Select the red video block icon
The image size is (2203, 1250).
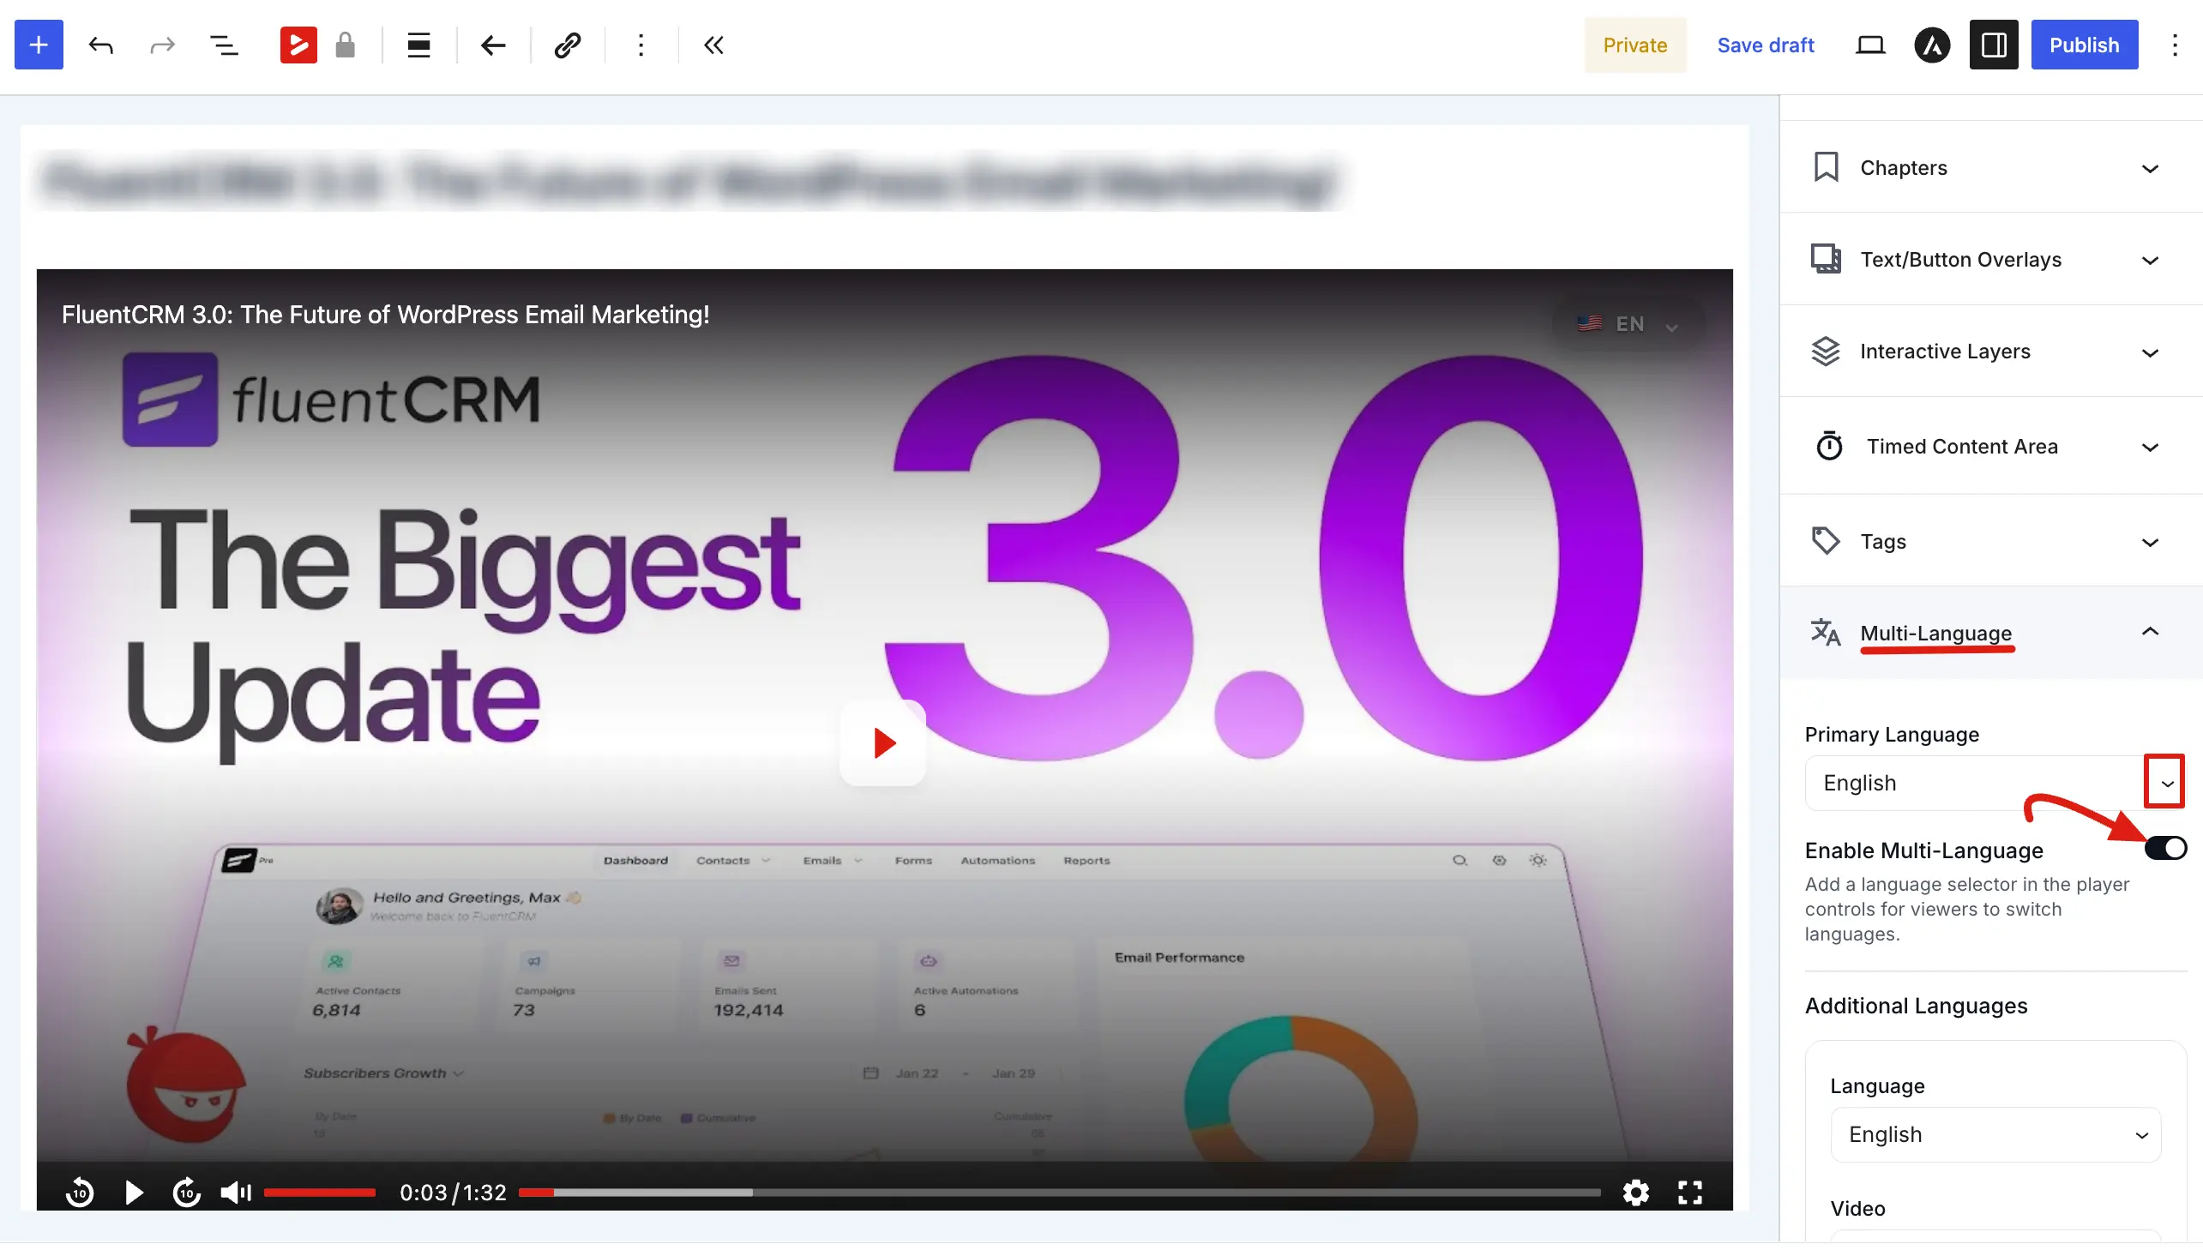[298, 45]
